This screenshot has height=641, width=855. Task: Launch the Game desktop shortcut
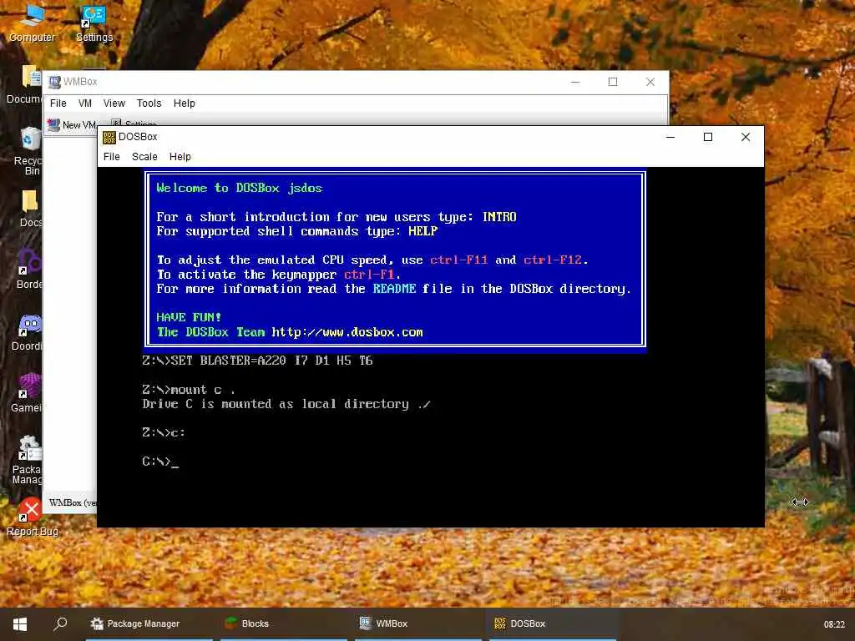pyautogui.click(x=28, y=394)
